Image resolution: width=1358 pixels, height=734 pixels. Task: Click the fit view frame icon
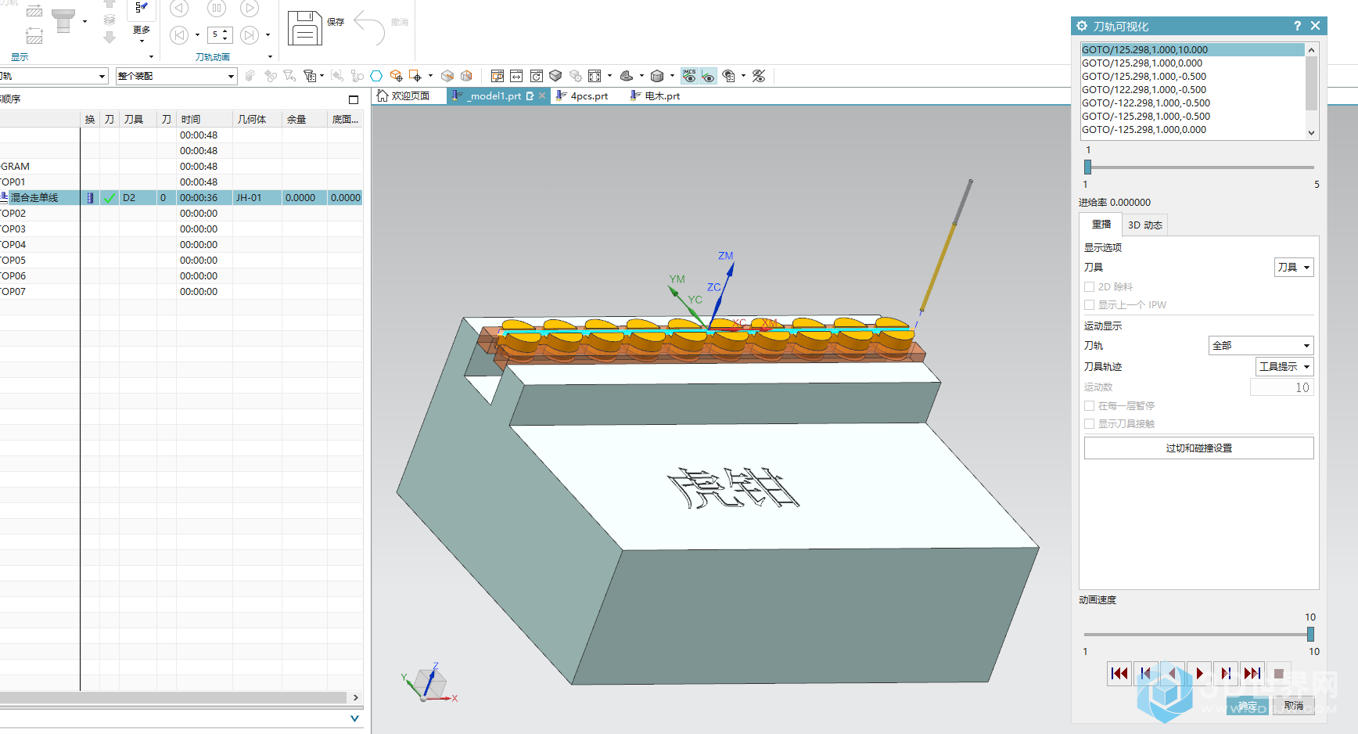595,76
